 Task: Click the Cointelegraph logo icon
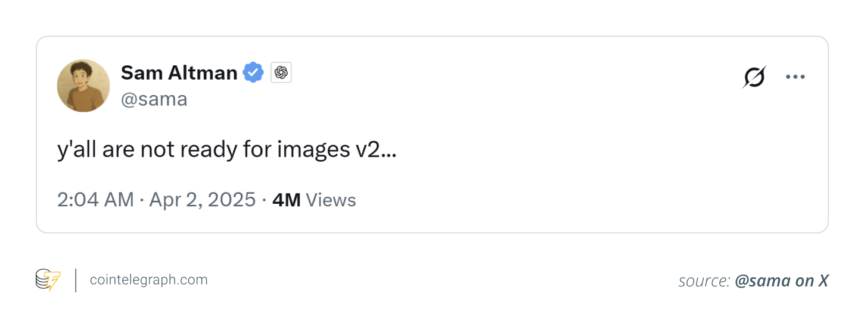pyautogui.click(x=48, y=280)
